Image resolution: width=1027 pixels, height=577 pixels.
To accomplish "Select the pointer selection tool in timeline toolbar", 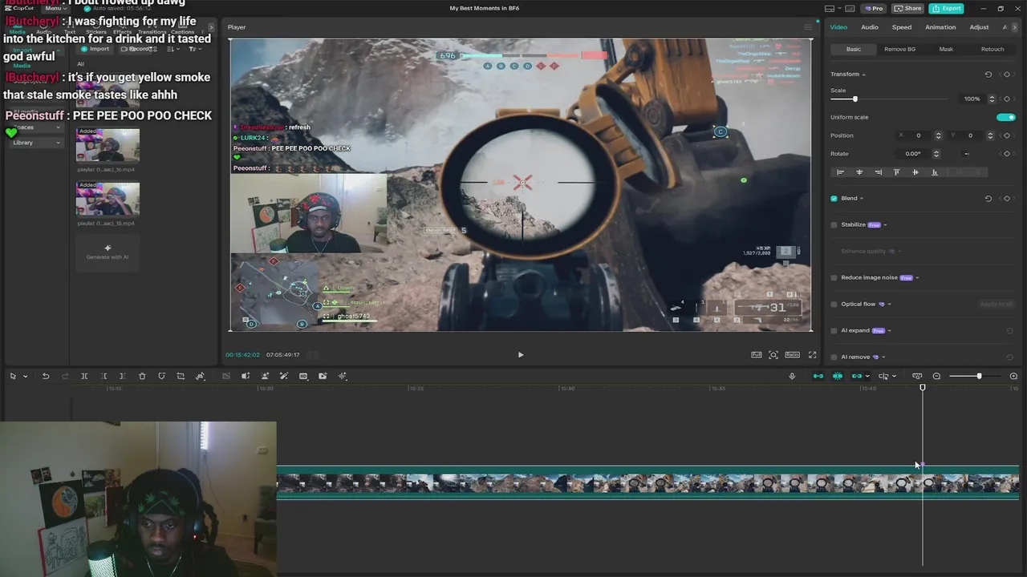I will click(x=13, y=376).
